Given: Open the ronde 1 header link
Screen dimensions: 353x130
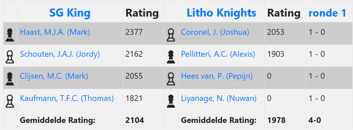Looking at the screenshot, I should pos(327,13).
